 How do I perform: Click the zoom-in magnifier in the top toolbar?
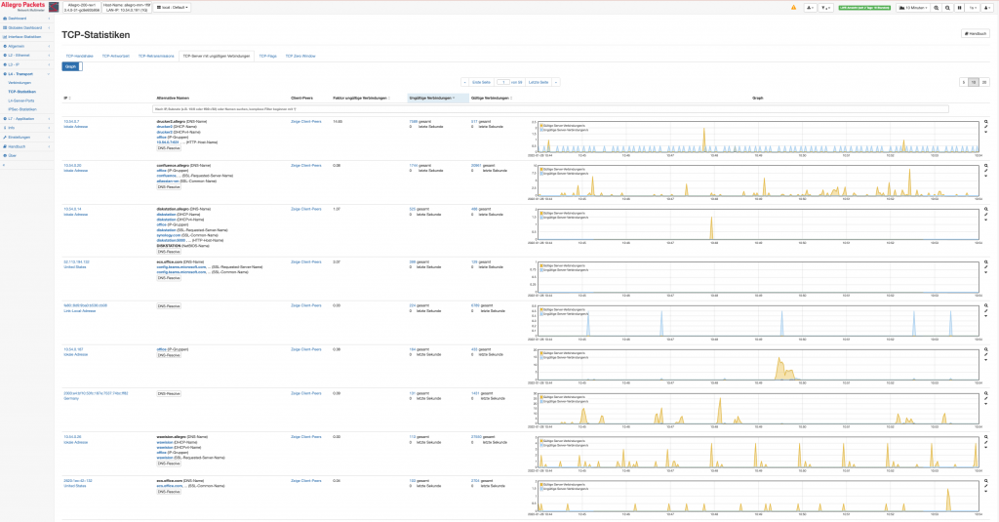(x=936, y=8)
